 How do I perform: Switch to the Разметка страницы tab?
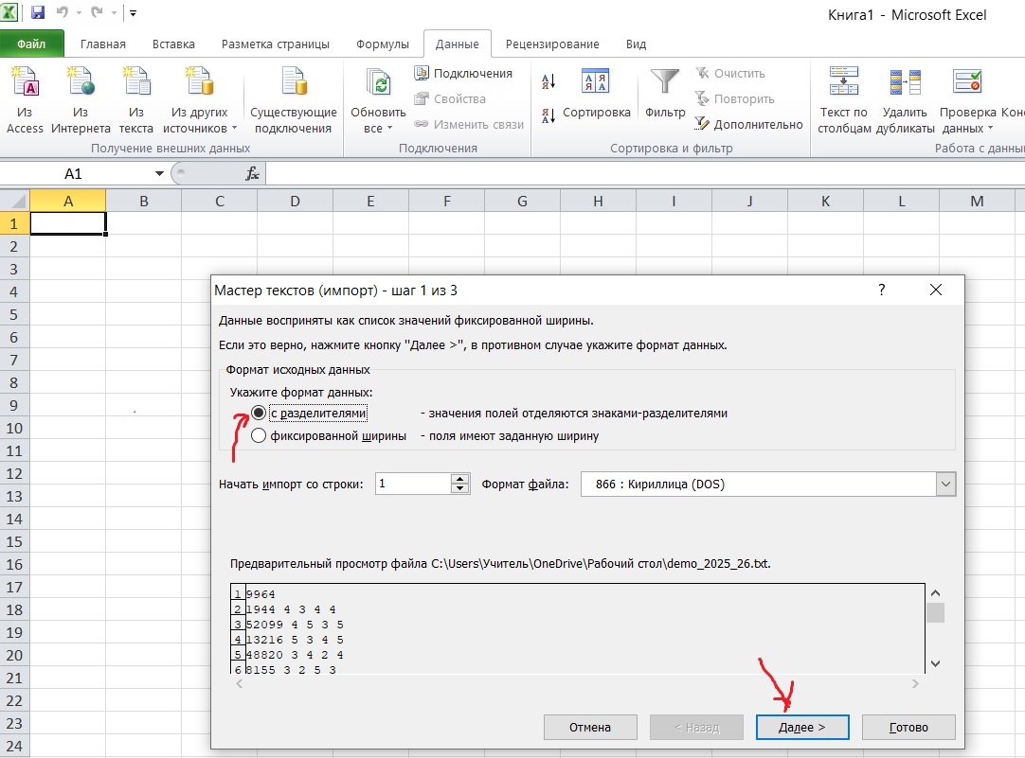276,44
